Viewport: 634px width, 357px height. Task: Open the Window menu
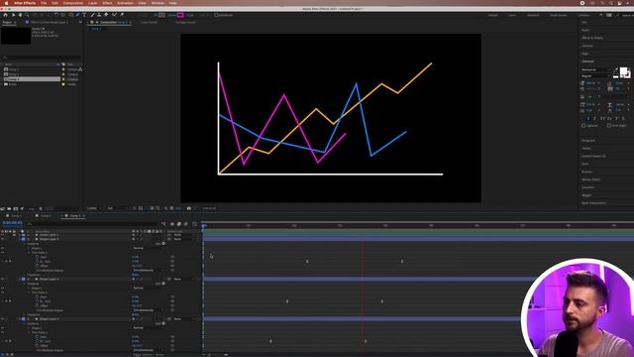(x=158, y=3)
